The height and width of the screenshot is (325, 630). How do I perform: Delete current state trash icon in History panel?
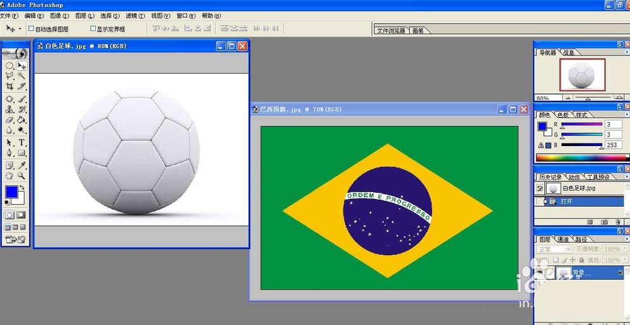pyautogui.click(x=617, y=222)
